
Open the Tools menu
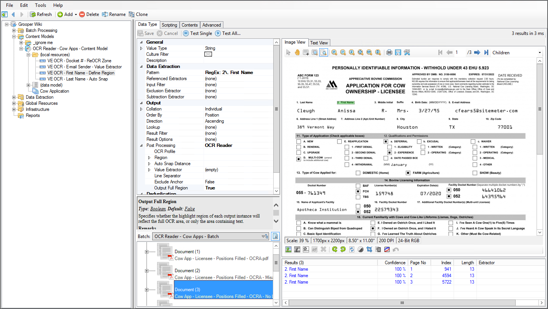[x=40, y=5]
